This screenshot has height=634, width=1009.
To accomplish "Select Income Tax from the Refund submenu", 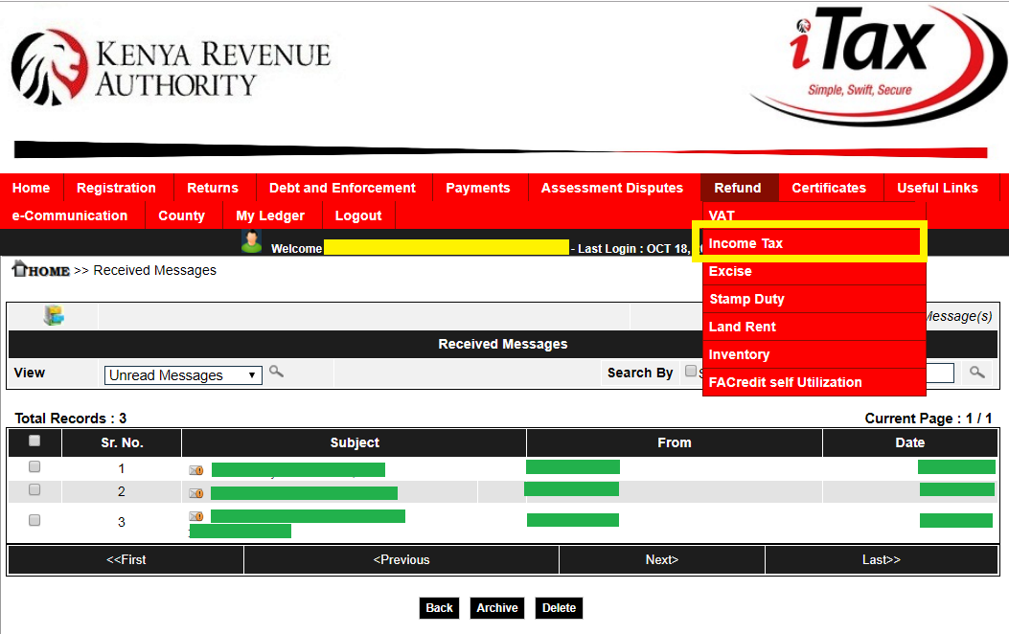I will 814,243.
